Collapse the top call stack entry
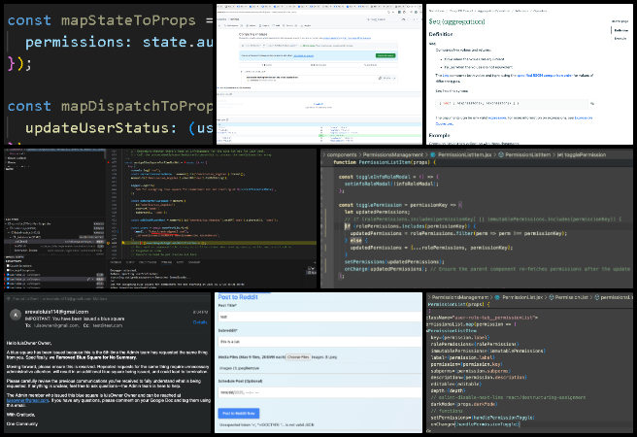 [6, 223]
